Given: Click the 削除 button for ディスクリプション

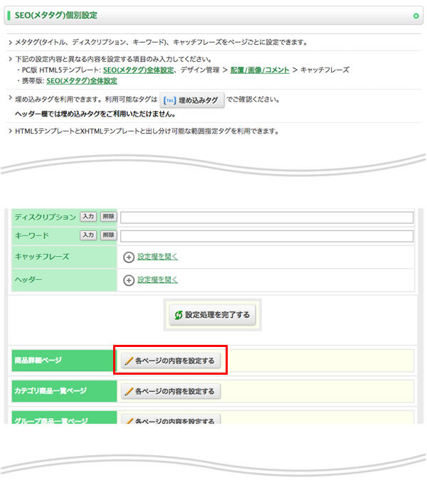Looking at the screenshot, I should pos(108,217).
